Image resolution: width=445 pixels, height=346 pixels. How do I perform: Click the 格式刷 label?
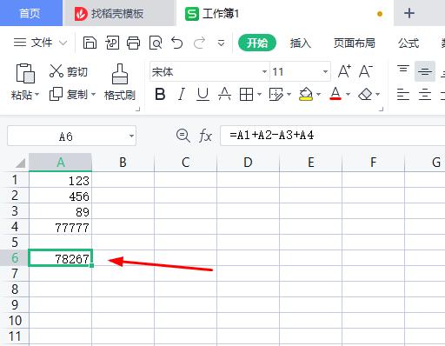point(120,96)
